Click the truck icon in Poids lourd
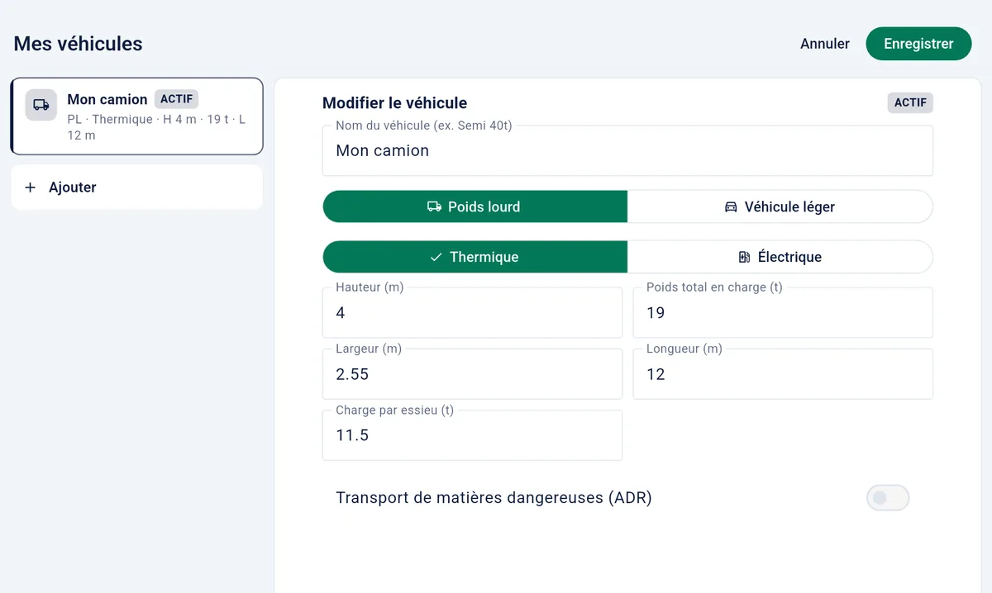The height and width of the screenshot is (593, 992). tap(434, 206)
